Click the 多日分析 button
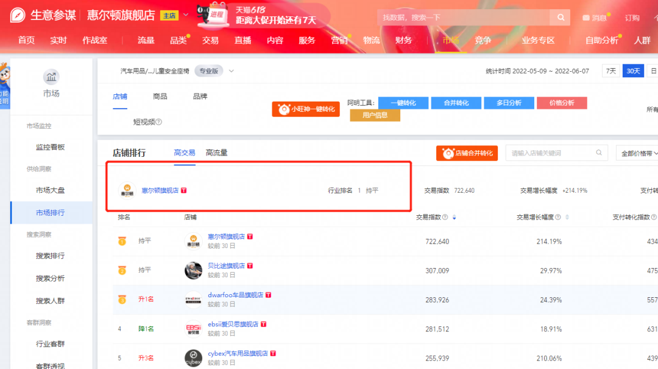Screen dimensions: 658x369 pos(509,103)
